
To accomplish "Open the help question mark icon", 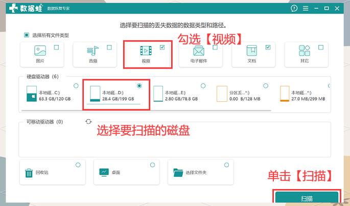I will point(294,8).
